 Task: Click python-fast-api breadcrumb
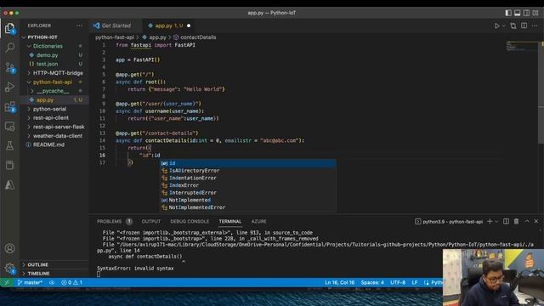(115, 37)
